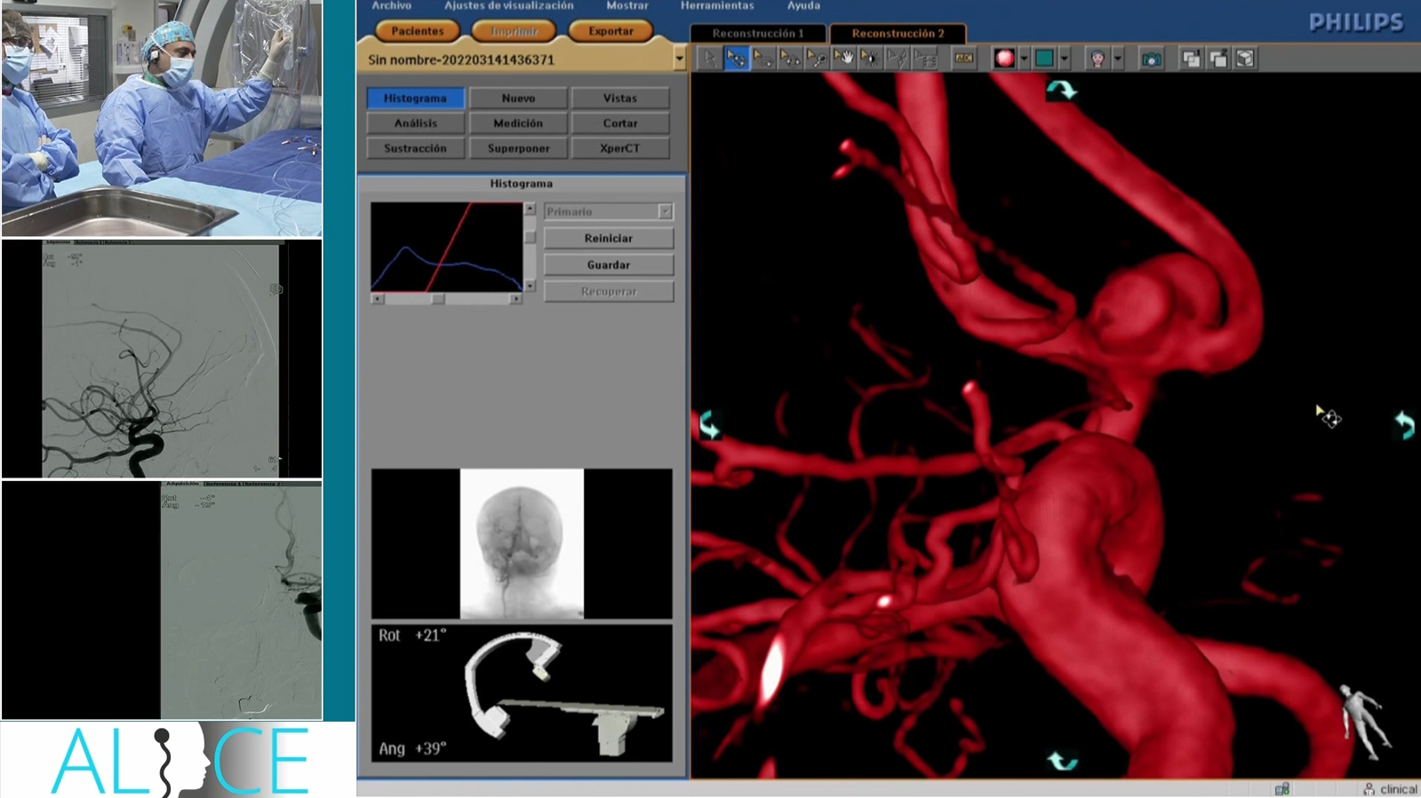
Task: Switch to the Reconstrucción 1 tab
Action: (x=757, y=34)
